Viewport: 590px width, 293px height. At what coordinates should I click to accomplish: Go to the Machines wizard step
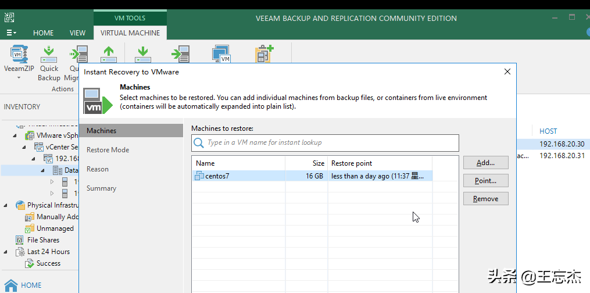131,131
